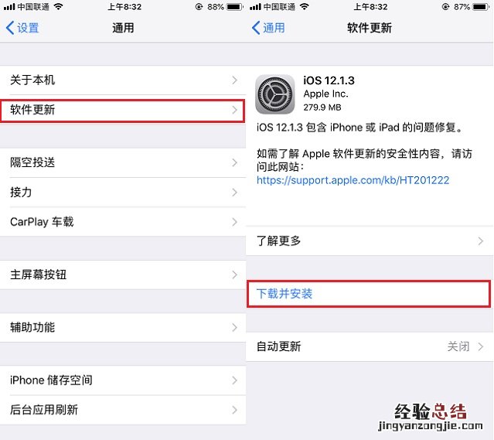
Task: Open 主屏幕按钮 settings row
Action: 123,275
